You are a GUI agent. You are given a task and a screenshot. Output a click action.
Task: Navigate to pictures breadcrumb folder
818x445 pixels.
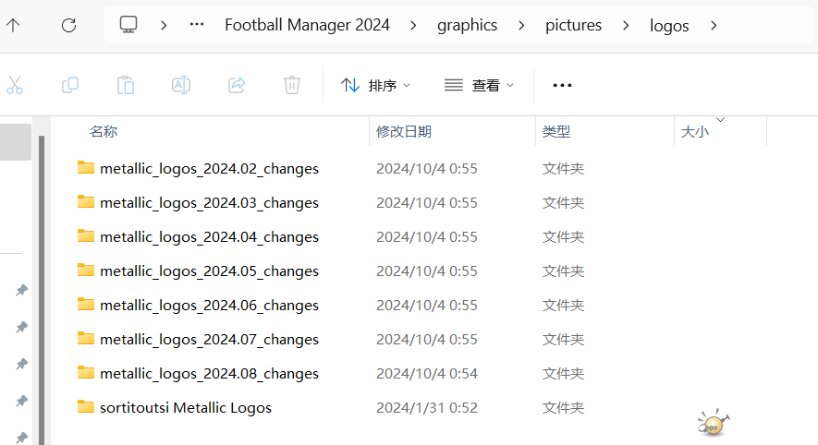[x=573, y=25]
